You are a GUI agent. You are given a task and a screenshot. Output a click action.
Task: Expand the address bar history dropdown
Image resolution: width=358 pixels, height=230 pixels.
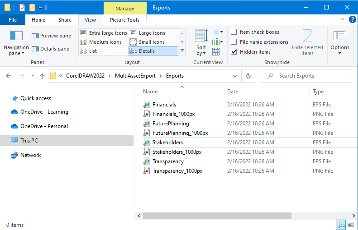pos(234,76)
